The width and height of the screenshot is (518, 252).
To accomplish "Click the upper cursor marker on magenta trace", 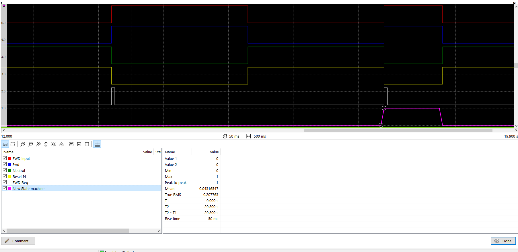I will click(x=384, y=108).
